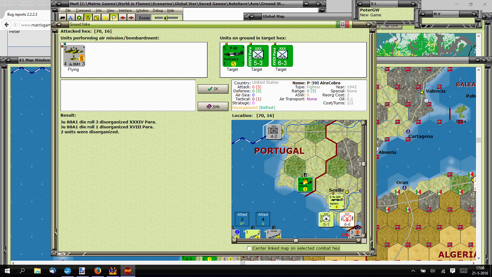Click the Disorganized [Belfast] status text

254,107
